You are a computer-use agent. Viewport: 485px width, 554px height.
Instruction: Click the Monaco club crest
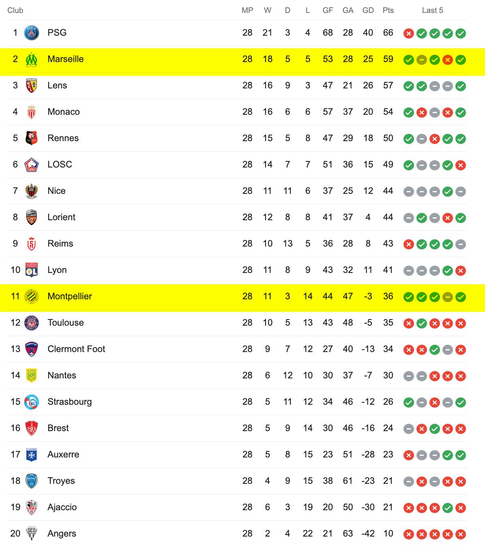(31, 112)
